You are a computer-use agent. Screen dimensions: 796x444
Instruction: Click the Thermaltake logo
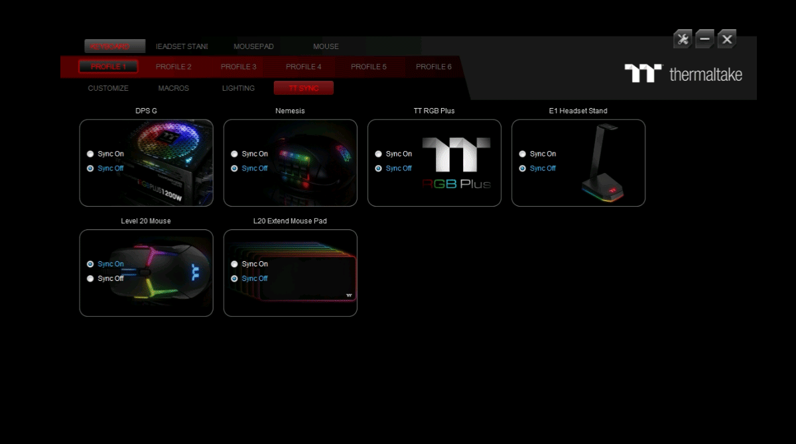point(683,73)
